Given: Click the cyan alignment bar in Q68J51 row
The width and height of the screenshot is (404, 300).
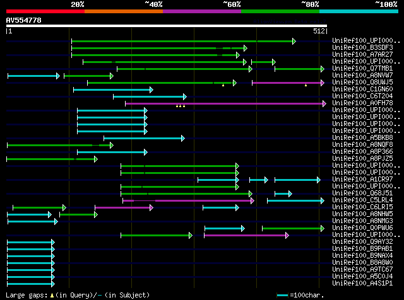Looking at the screenshot, I should [283, 193].
